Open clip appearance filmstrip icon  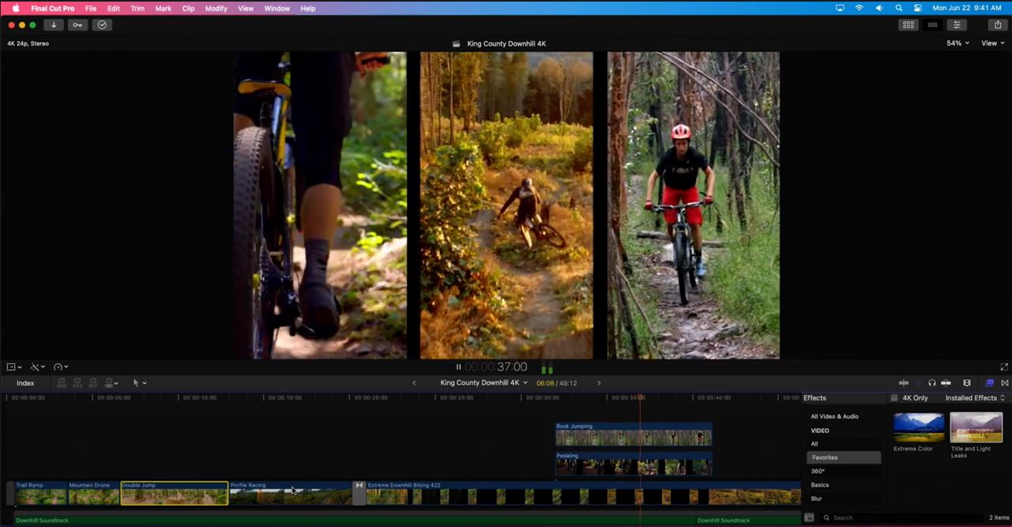[967, 383]
